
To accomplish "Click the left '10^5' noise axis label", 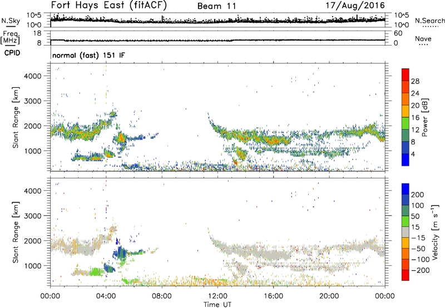I will 34,15.
